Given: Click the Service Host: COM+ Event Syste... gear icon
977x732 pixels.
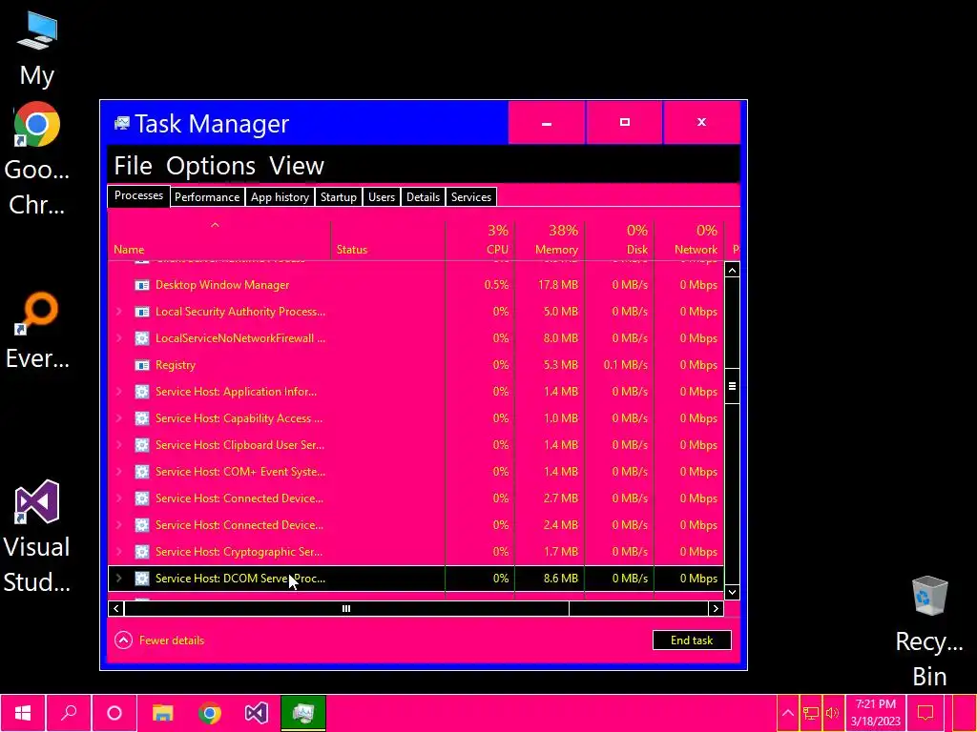Looking at the screenshot, I should [x=142, y=472].
